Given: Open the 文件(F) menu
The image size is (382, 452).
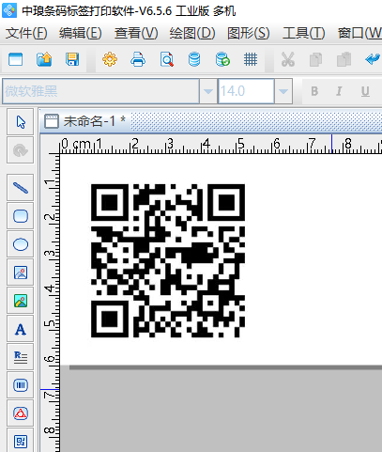Looking at the screenshot, I should coord(26,33).
